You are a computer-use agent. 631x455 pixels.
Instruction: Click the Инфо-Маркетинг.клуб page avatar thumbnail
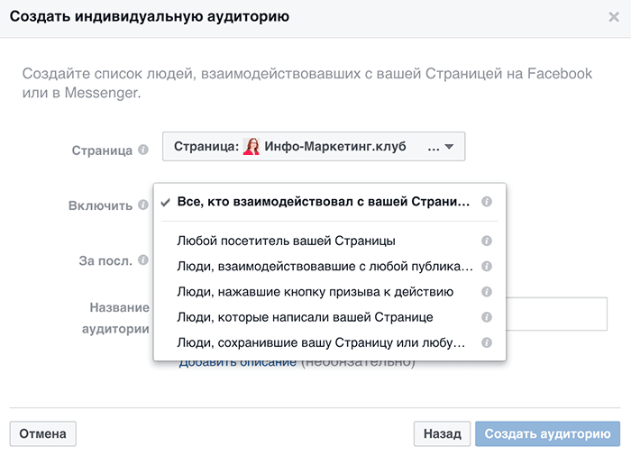coord(251,147)
